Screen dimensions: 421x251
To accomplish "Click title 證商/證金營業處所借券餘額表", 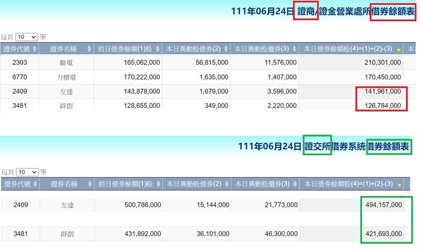I will point(356,11).
